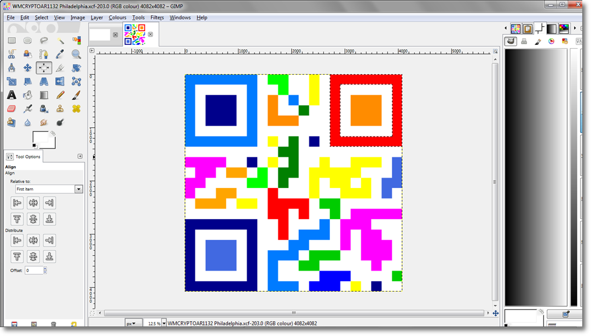Select the Scissors Select tool

(x=11, y=54)
